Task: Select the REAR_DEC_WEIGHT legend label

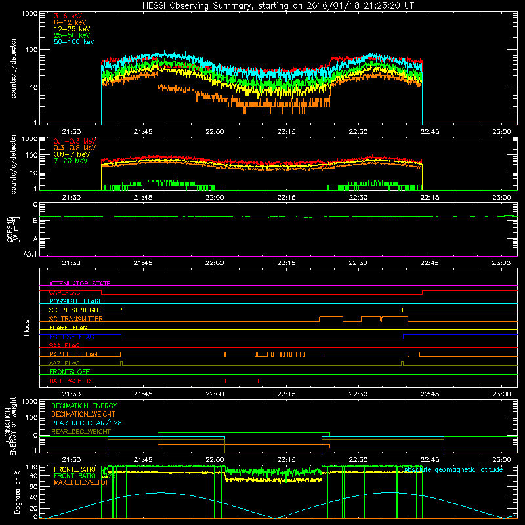Action: point(81,432)
